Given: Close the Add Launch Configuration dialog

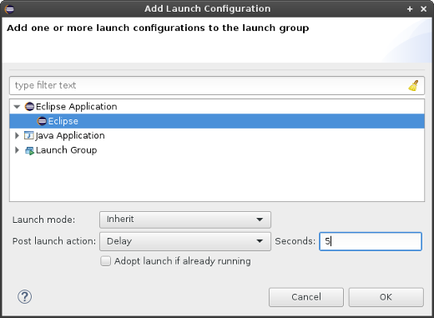Looking at the screenshot, I should 423,9.
